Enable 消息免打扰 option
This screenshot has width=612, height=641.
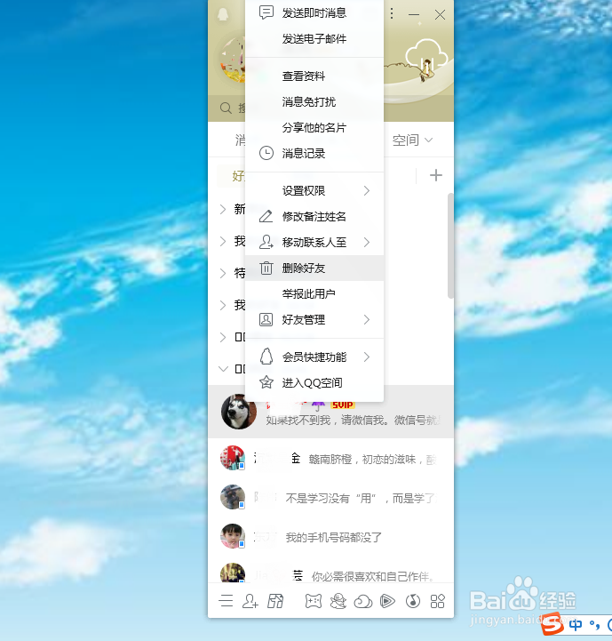314,101
